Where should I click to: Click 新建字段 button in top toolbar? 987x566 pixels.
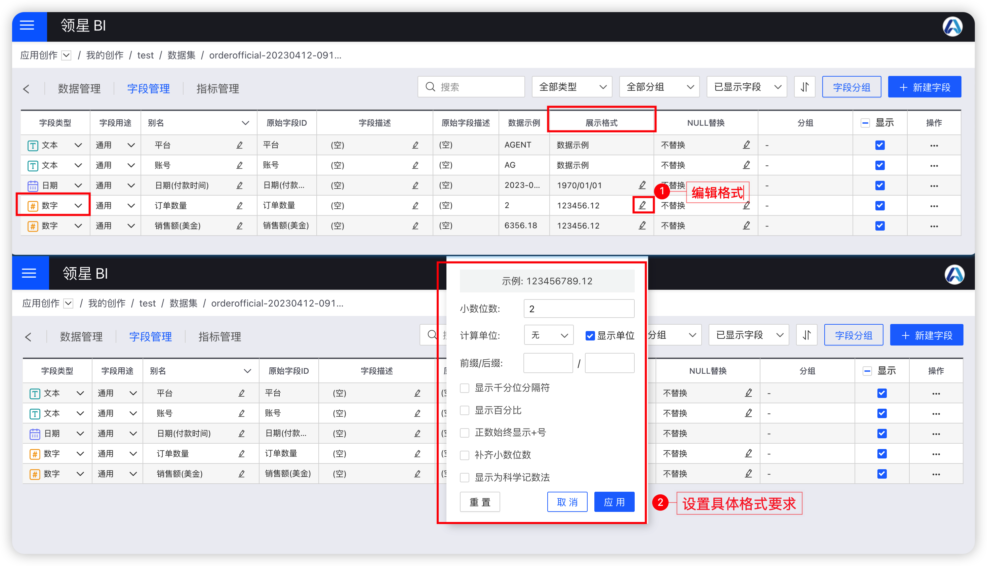pyautogui.click(x=924, y=87)
